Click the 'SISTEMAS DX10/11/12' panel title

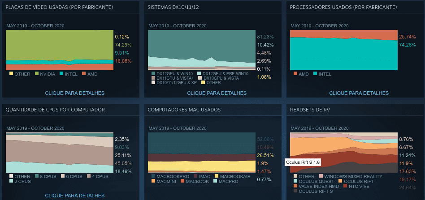[x=173, y=7]
